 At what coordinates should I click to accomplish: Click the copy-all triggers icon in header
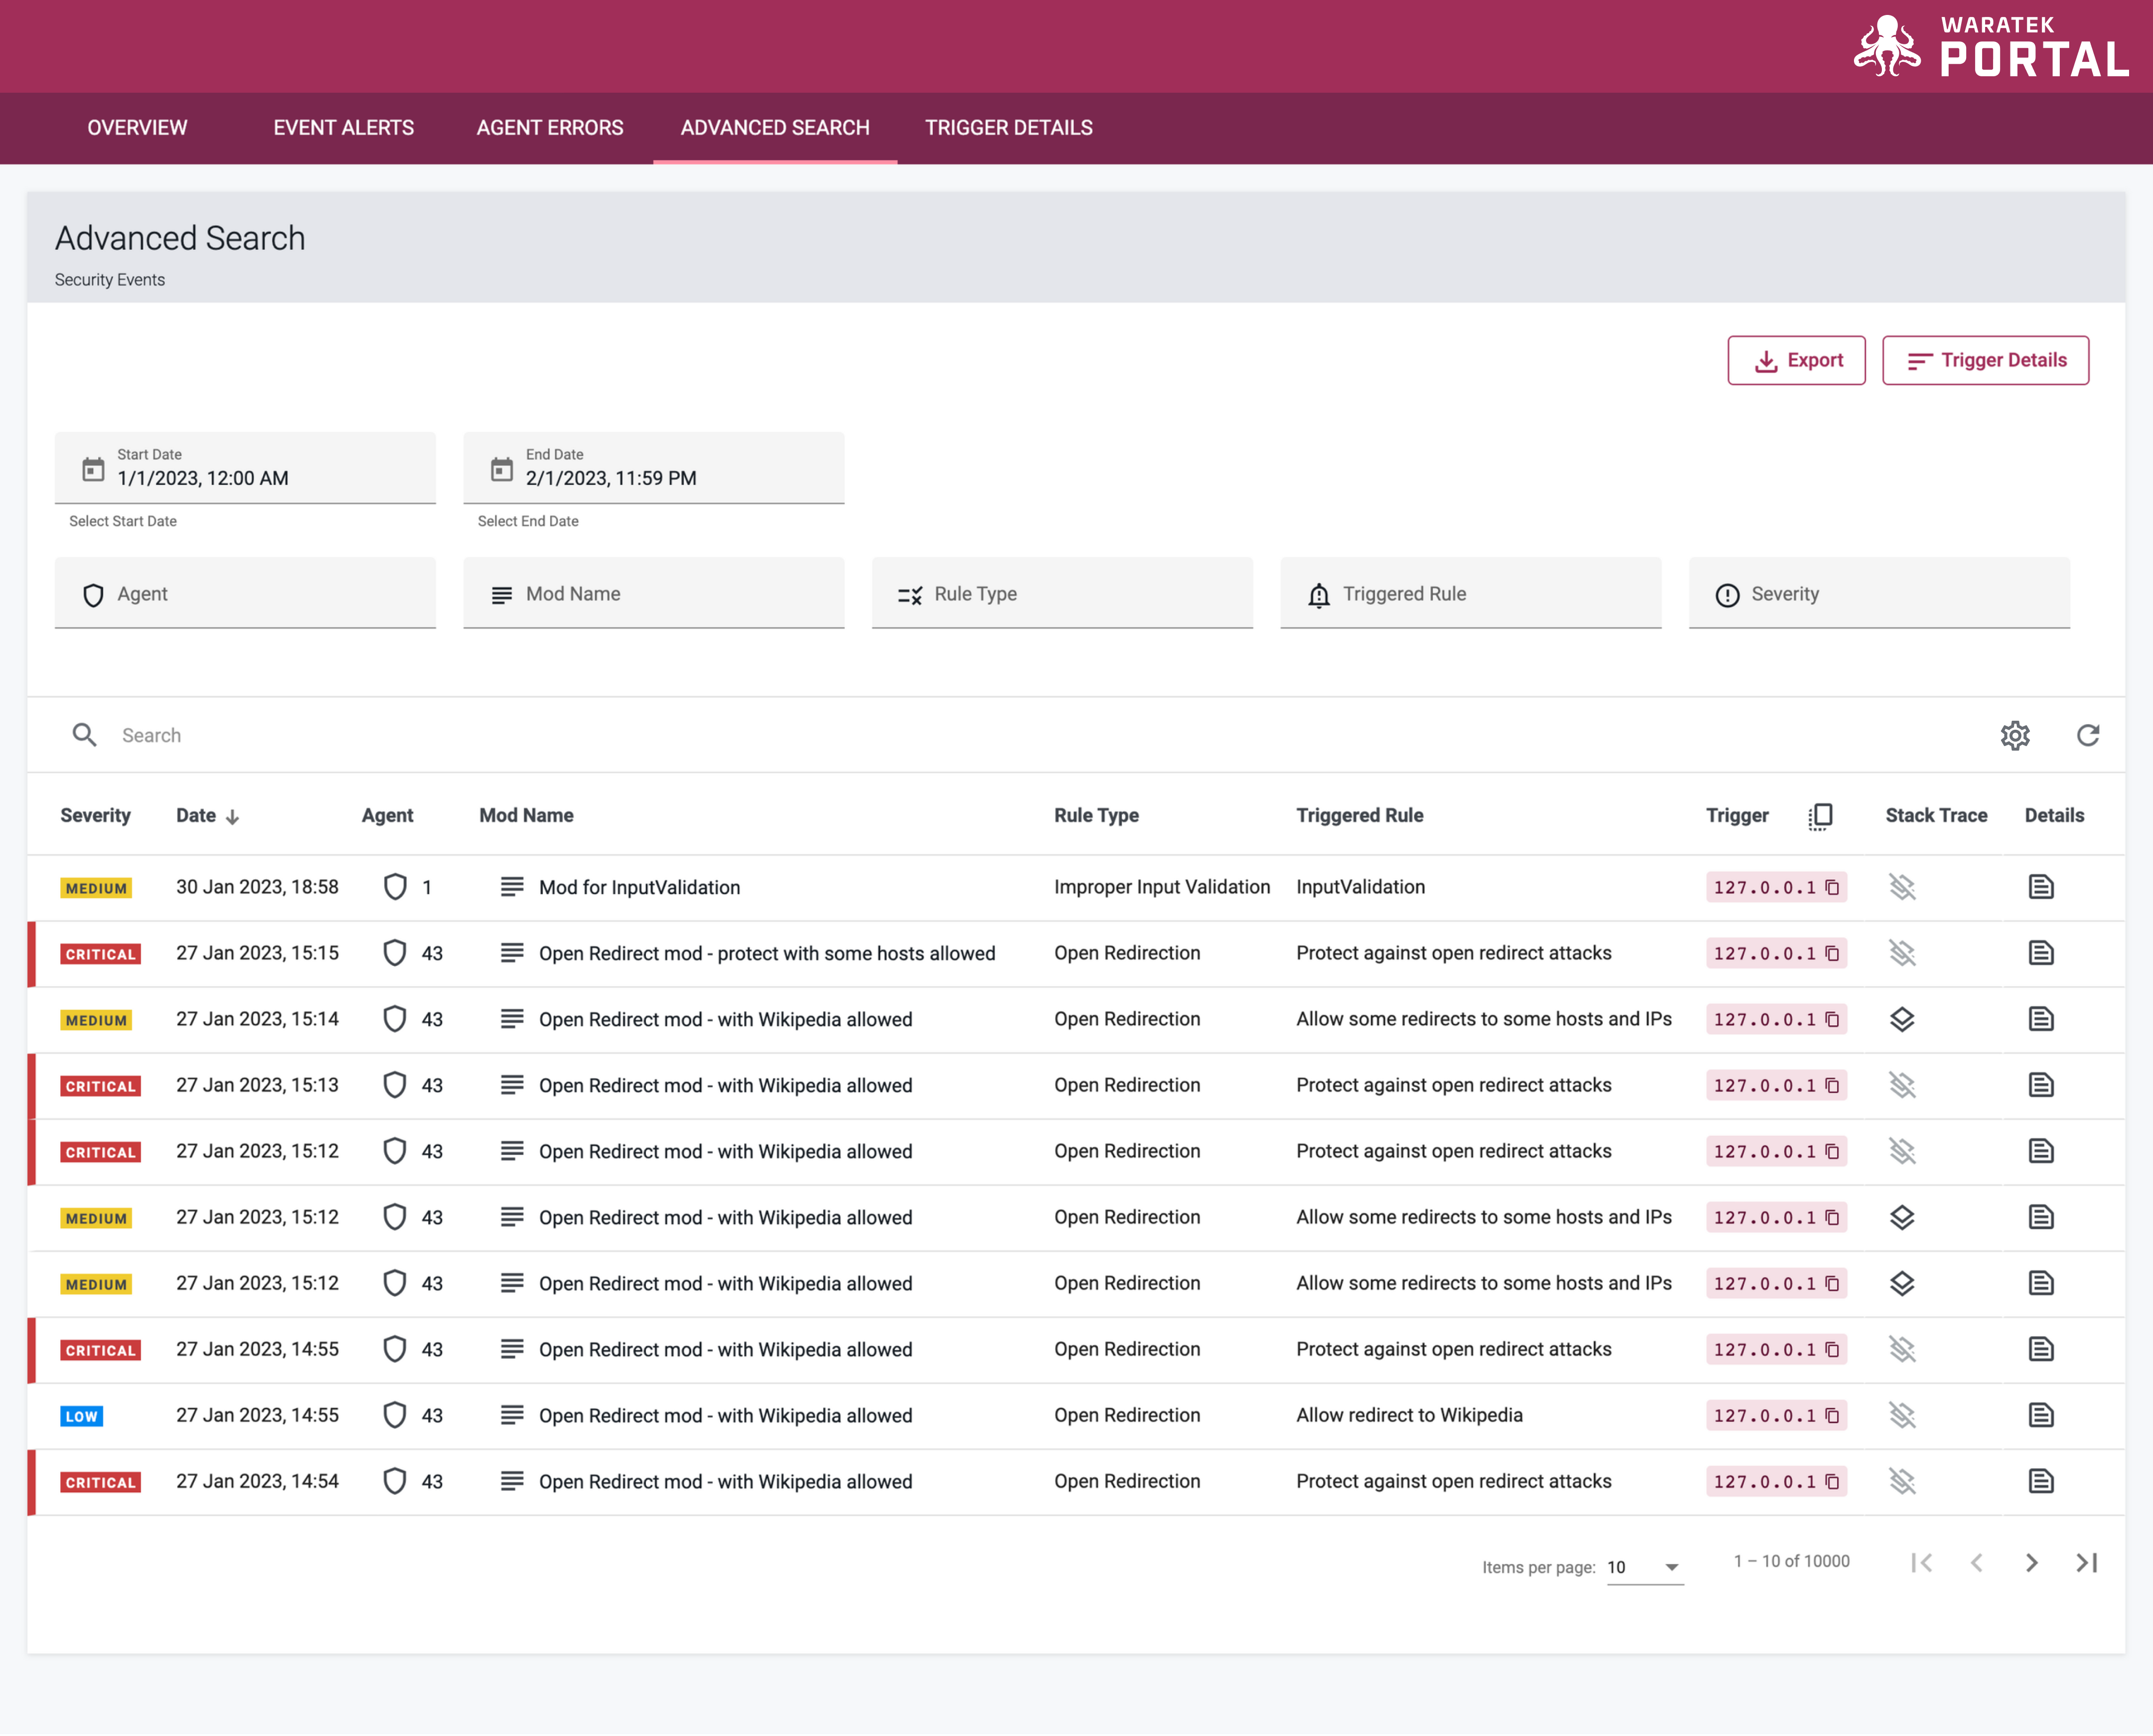tap(1820, 816)
